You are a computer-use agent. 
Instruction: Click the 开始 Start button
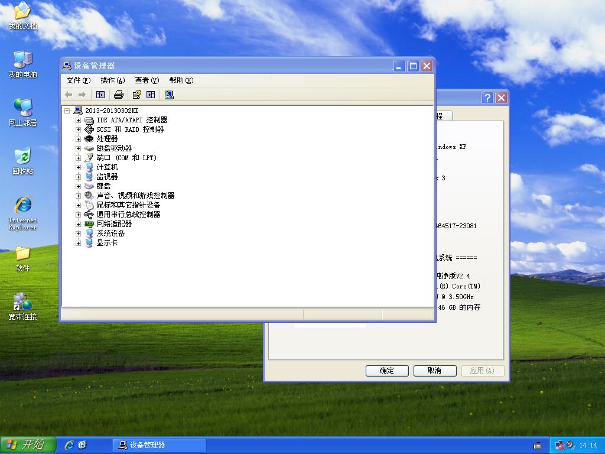(x=28, y=445)
